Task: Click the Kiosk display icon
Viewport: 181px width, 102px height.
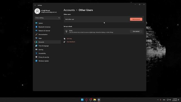Action: coord(66,31)
